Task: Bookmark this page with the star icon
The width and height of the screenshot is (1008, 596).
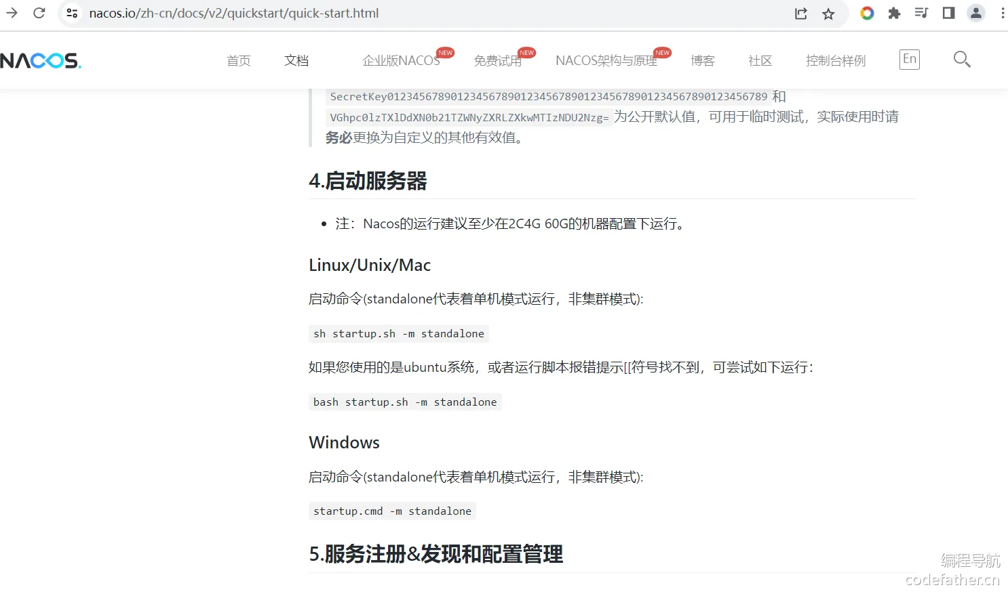Action: click(x=828, y=14)
